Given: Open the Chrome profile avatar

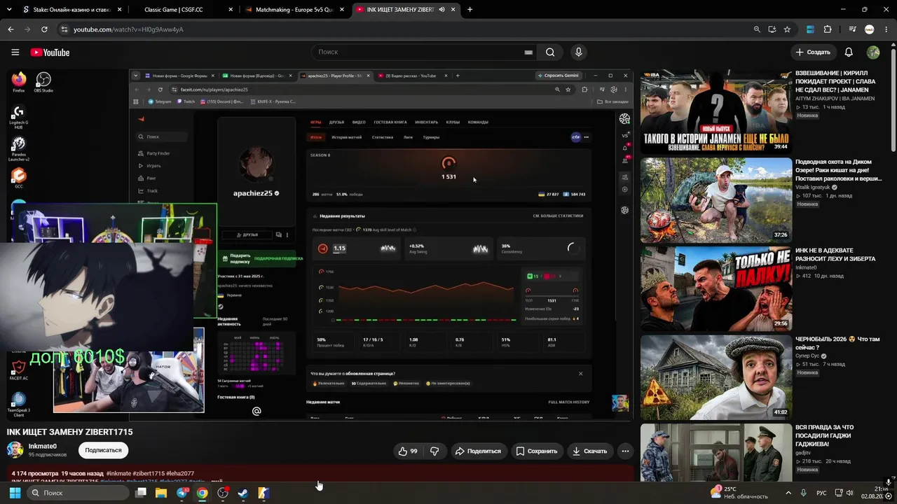Looking at the screenshot, I should click(870, 29).
